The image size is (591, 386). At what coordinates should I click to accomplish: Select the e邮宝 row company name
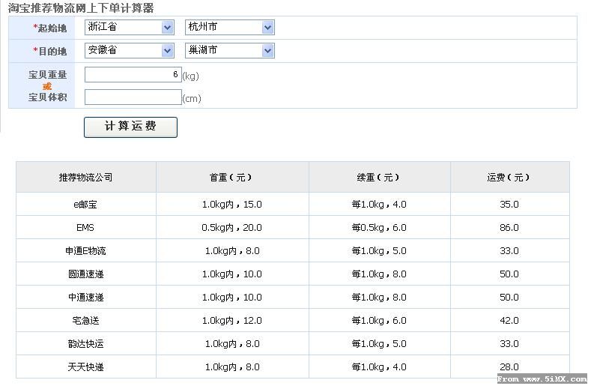pos(85,205)
